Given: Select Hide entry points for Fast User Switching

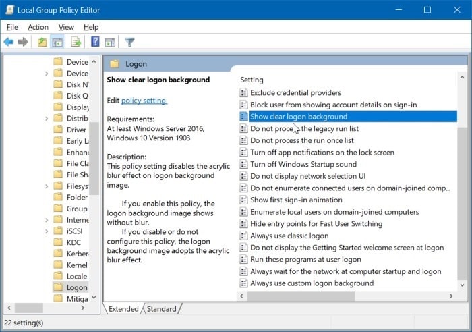Looking at the screenshot, I should pos(316,223).
